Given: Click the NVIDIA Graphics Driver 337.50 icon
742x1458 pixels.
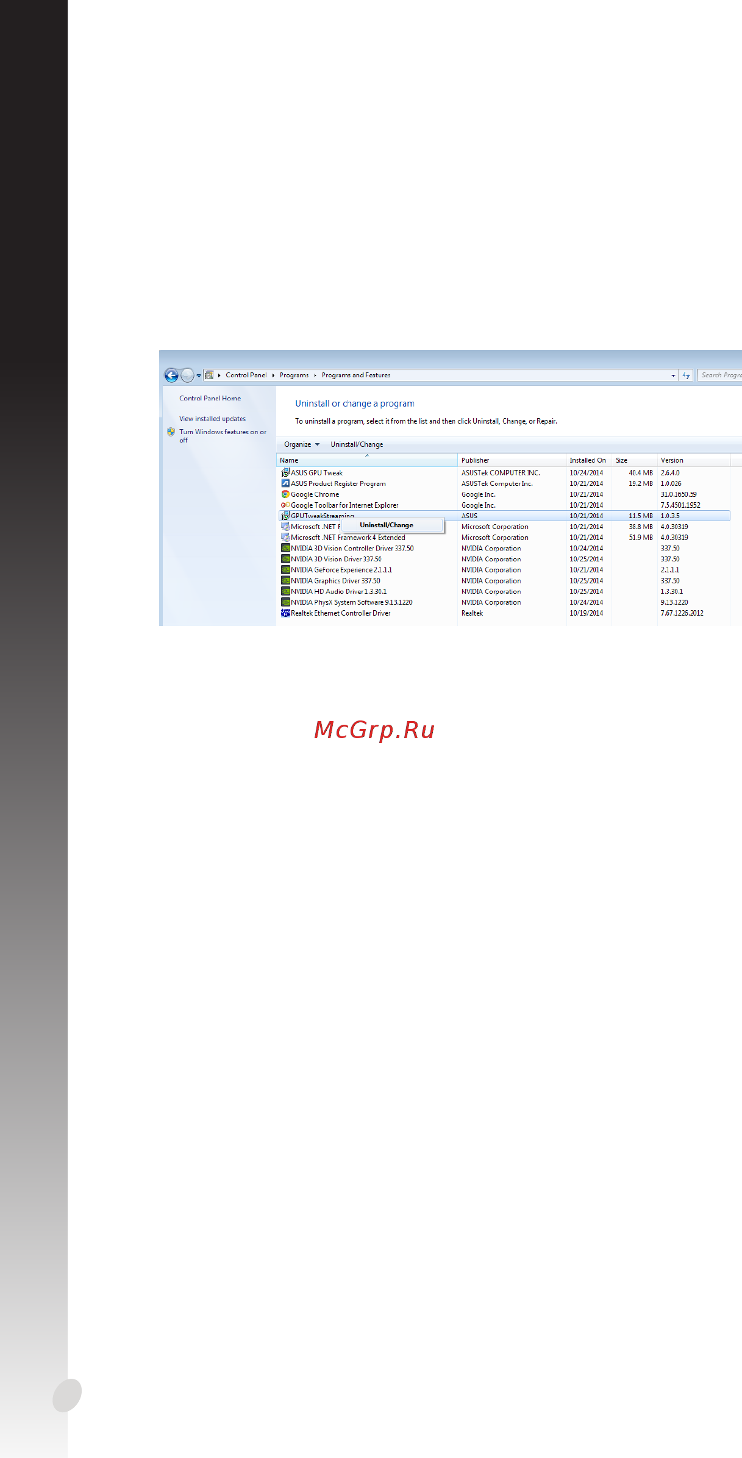Looking at the screenshot, I should point(285,581).
